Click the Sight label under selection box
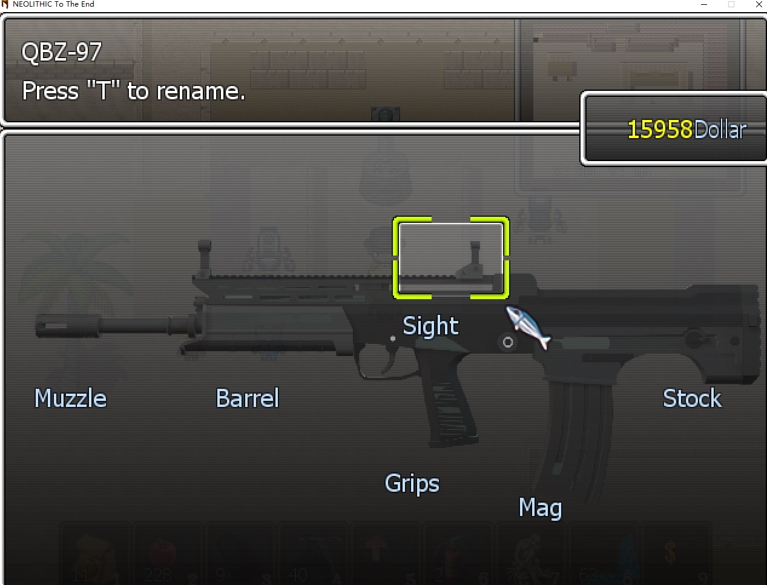767x585 pixels. (x=430, y=326)
